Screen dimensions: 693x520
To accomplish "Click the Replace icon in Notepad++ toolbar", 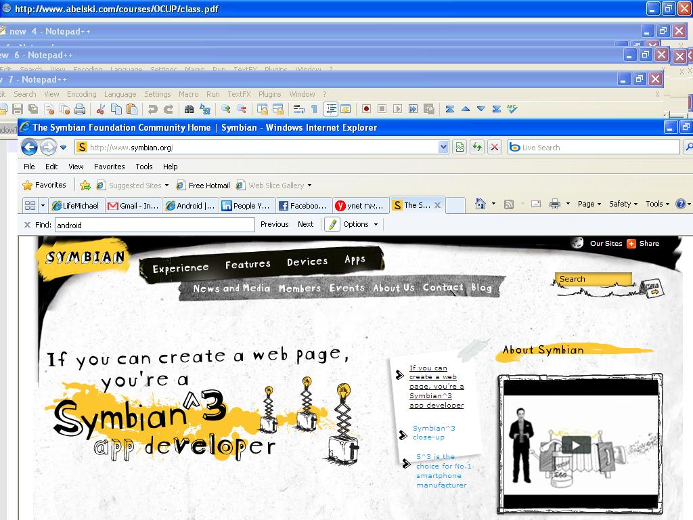I will click(205, 109).
